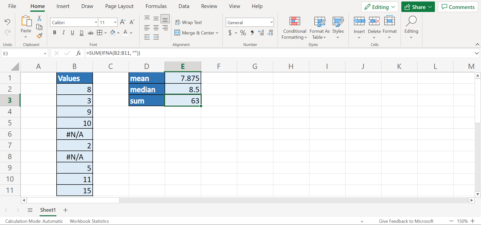The image size is (481, 225).
Task: Apply Comma Style number formatting
Action: pos(252,33)
